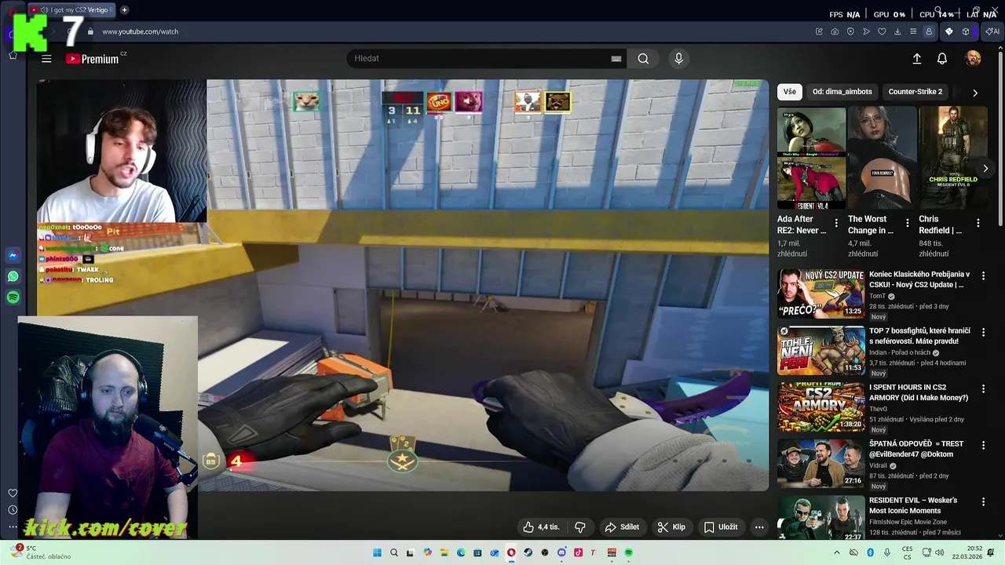Open options for ŠPATNÁ ODPOVĚĎ video
The height and width of the screenshot is (565, 1005).
click(983, 445)
